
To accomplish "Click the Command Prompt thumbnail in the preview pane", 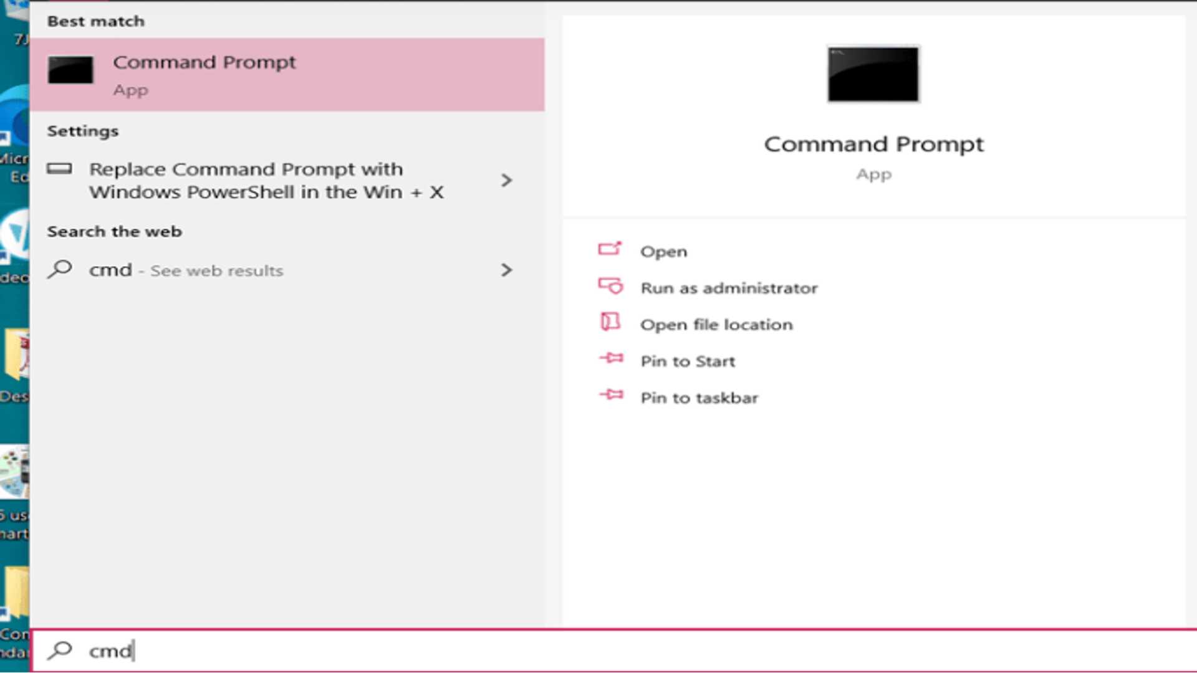I will [872, 74].
